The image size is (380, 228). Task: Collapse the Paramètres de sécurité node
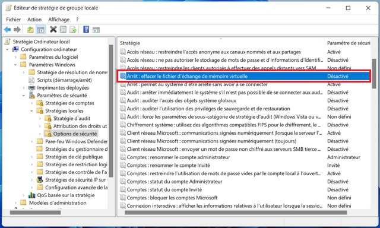[24, 96]
